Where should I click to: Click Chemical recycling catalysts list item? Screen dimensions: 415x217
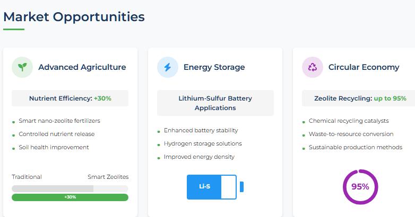(349, 121)
